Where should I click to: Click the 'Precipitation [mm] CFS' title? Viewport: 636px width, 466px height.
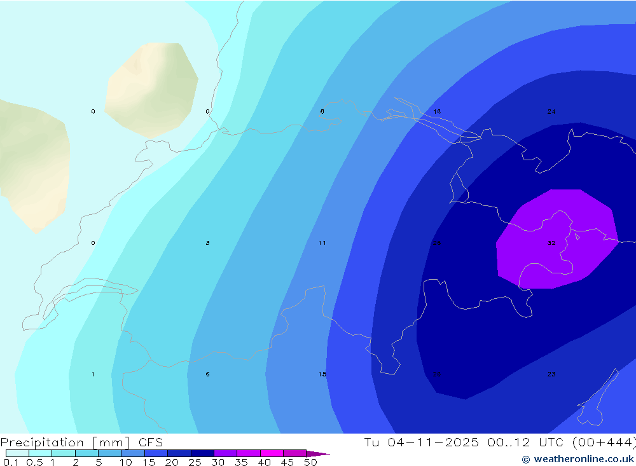coord(81,442)
